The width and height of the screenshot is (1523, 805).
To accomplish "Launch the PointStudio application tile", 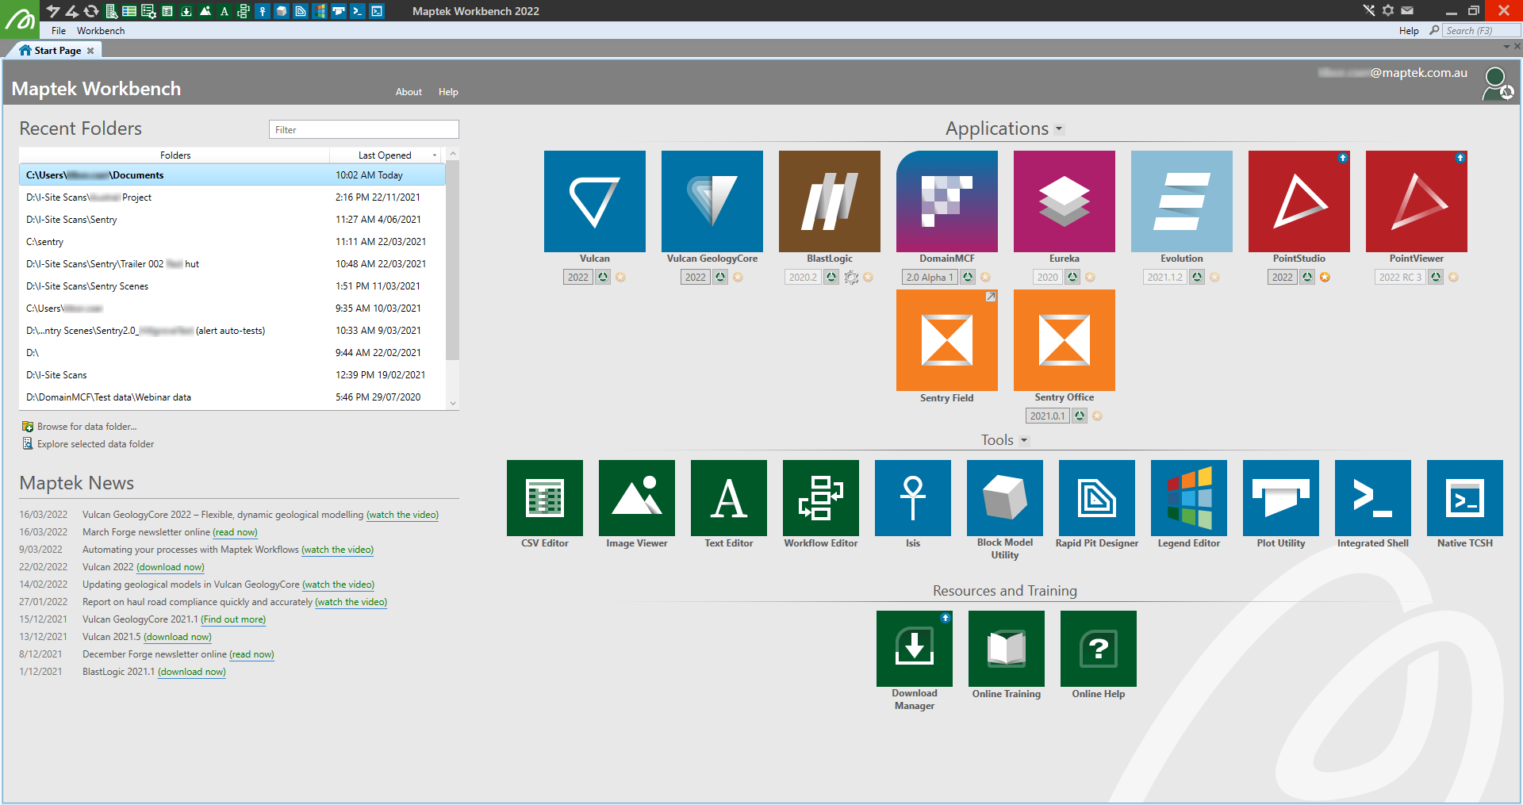I will coord(1299,201).
